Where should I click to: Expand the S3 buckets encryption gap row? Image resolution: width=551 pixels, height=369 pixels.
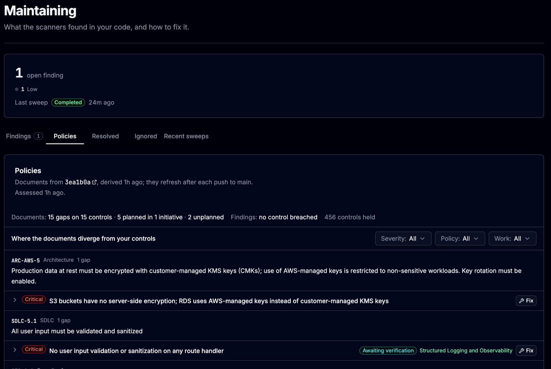pos(15,300)
